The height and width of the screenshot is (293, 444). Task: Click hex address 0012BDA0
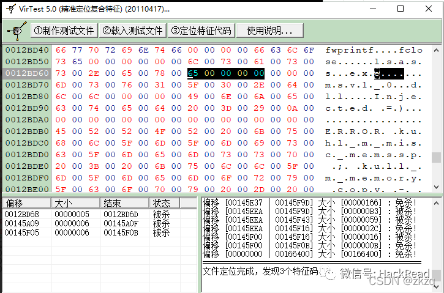point(27,120)
